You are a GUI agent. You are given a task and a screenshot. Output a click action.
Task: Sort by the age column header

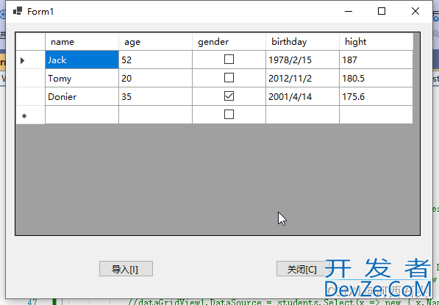155,42
